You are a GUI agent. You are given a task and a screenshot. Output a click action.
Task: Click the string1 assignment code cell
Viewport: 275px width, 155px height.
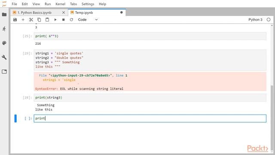150,60
